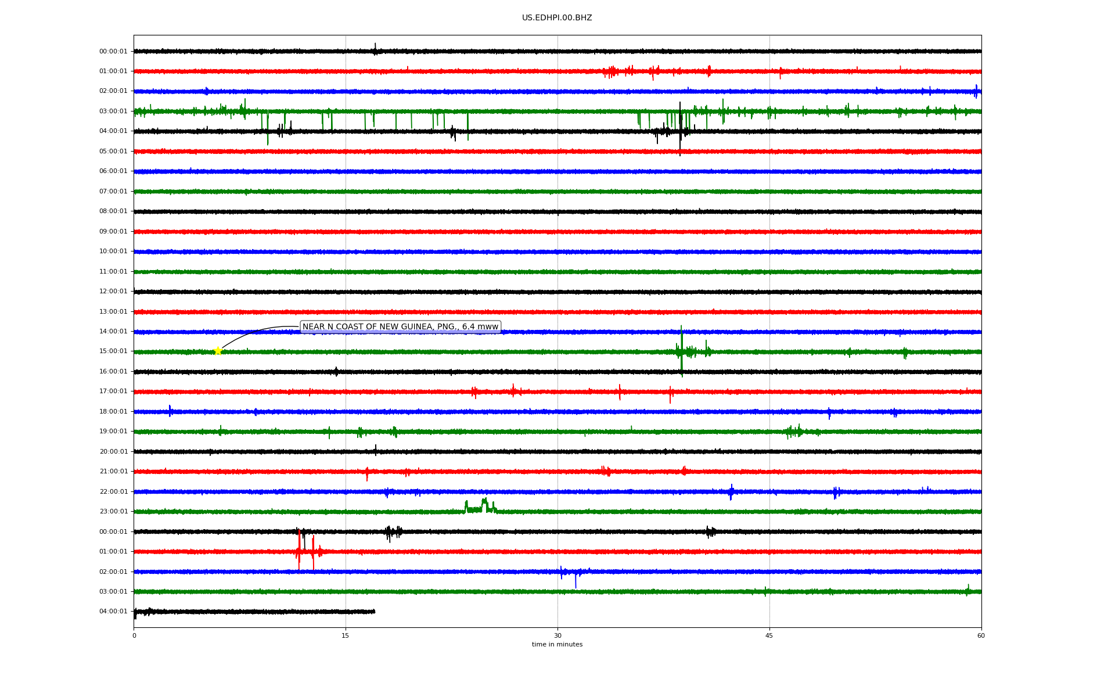Screen dimensions: 1115x697
Task: Click the 23:00:01 row label
Action: point(113,512)
